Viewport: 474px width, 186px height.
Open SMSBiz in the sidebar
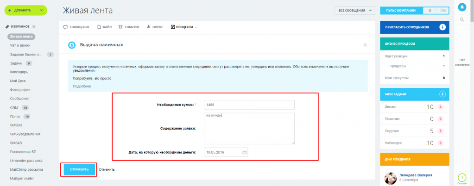[16, 125]
